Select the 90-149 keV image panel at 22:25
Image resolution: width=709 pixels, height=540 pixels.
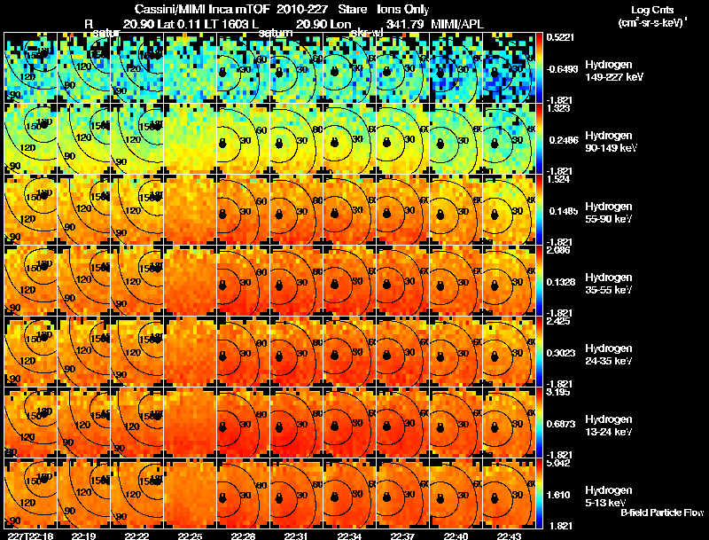[x=190, y=139]
